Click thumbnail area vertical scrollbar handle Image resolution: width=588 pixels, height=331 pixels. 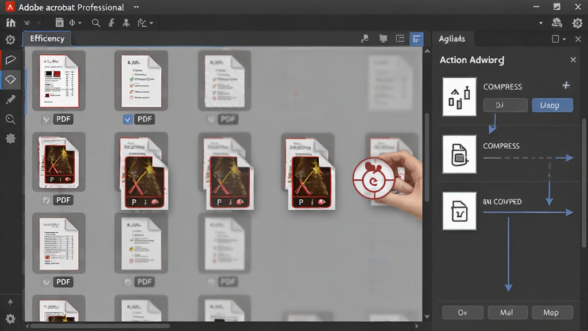pos(427,157)
